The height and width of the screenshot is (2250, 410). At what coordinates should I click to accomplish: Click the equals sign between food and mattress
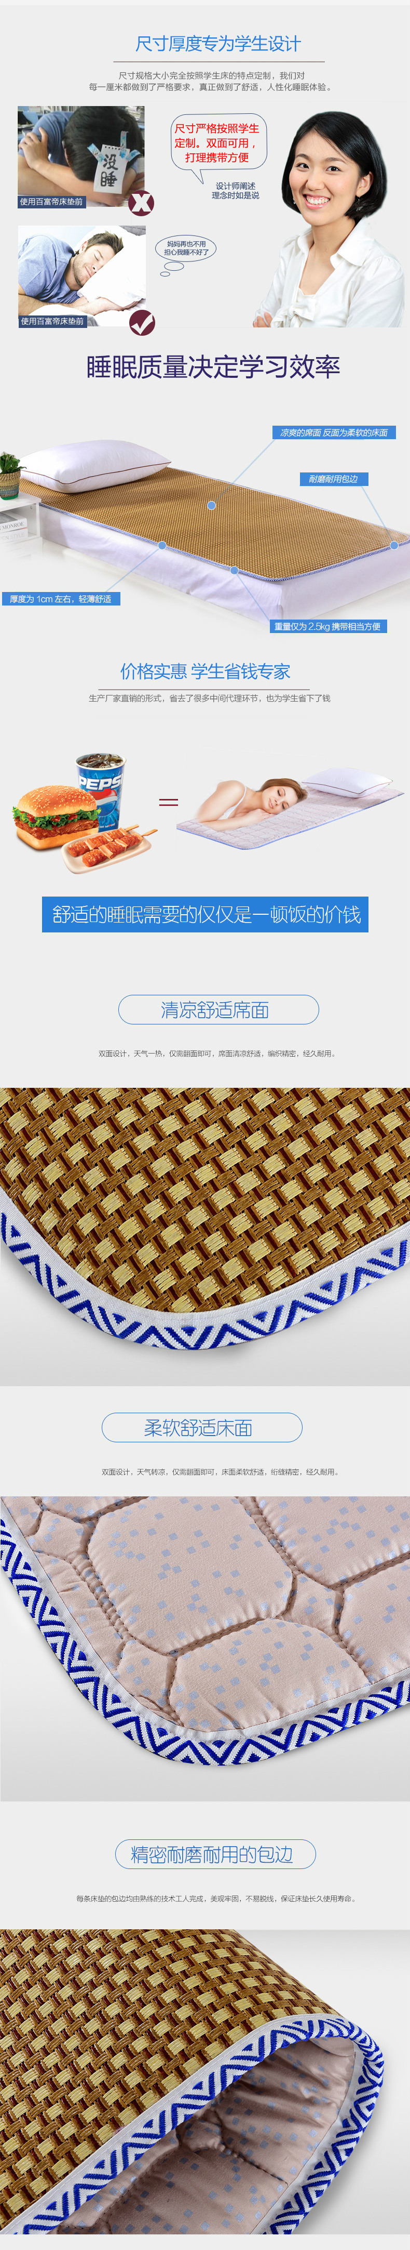click(168, 801)
